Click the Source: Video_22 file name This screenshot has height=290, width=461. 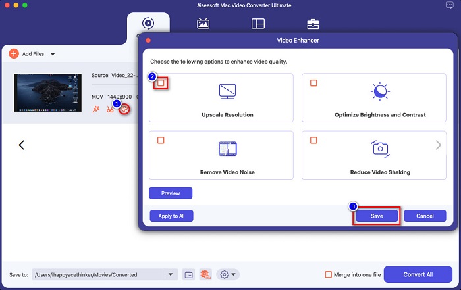[114, 76]
